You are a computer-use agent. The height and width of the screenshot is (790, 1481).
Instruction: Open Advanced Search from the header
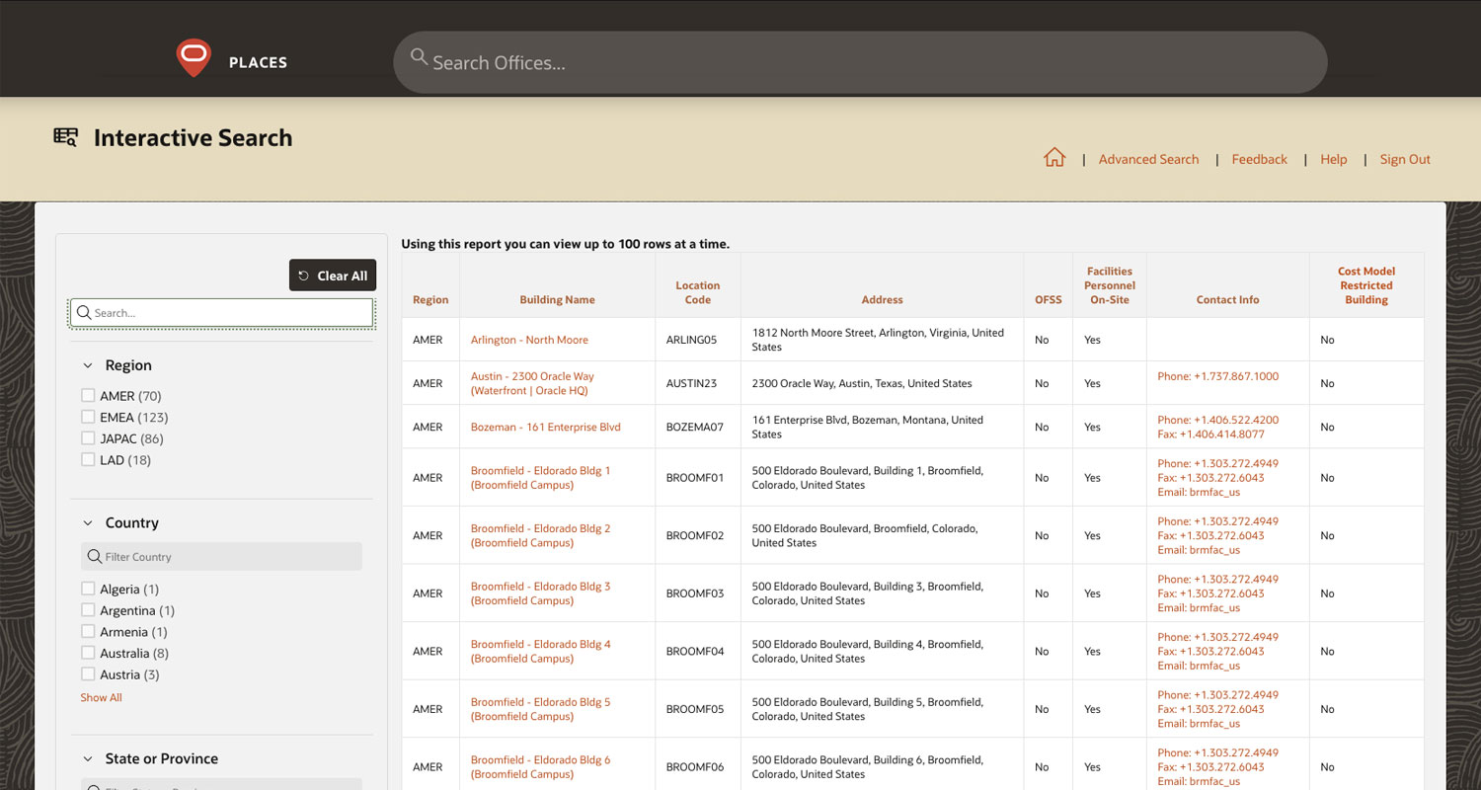[x=1148, y=159]
